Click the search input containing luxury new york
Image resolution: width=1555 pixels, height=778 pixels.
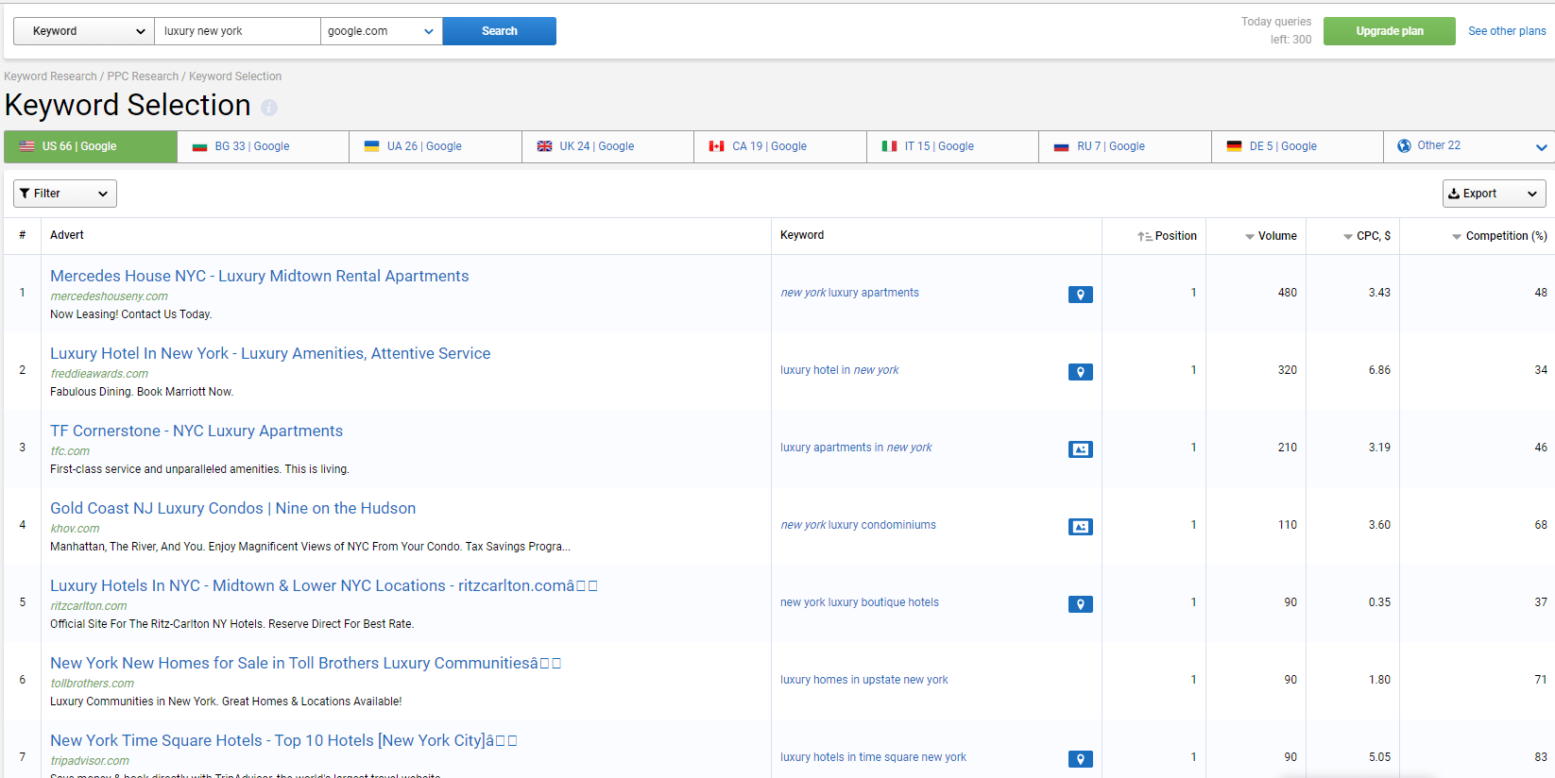(237, 31)
